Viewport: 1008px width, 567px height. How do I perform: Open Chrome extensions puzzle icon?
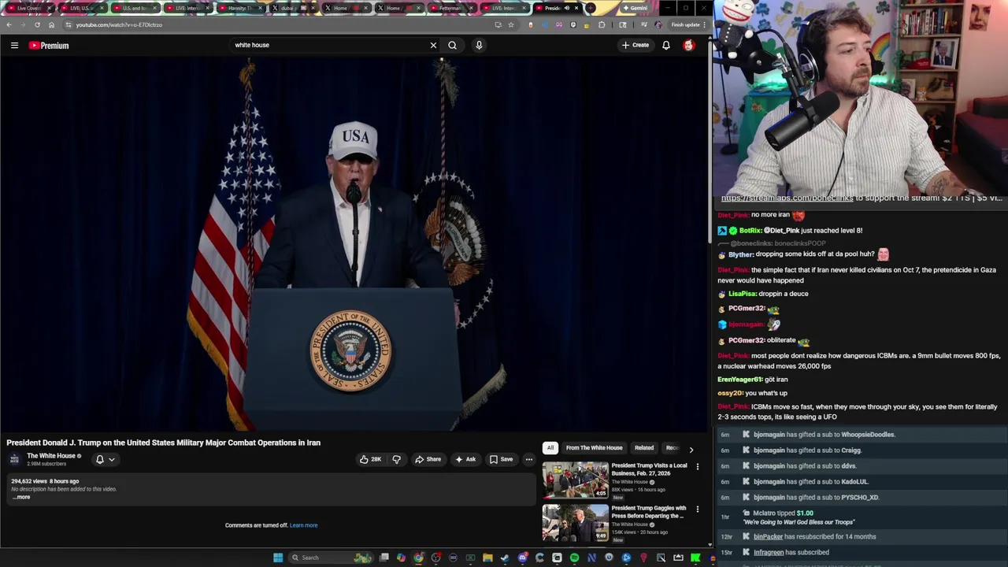click(602, 24)
